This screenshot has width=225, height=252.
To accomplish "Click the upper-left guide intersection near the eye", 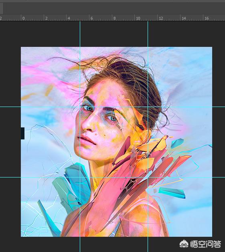I will 80,107.
